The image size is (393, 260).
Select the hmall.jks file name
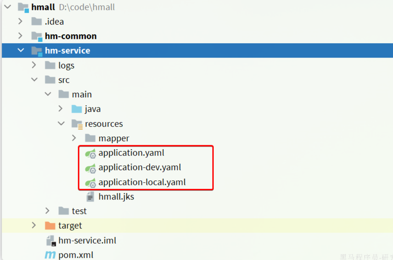tap(116, 197)
